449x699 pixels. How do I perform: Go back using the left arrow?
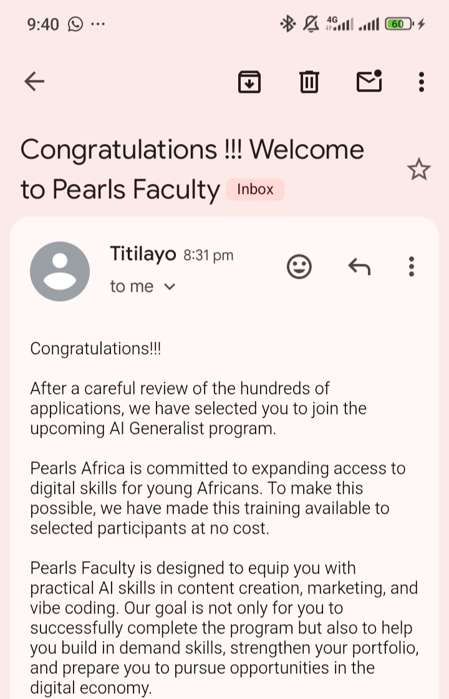[x=34, y=82]
